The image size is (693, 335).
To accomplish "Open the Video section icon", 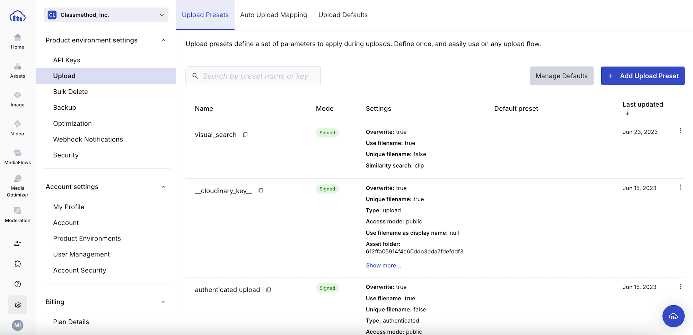I will pos(17,124).
